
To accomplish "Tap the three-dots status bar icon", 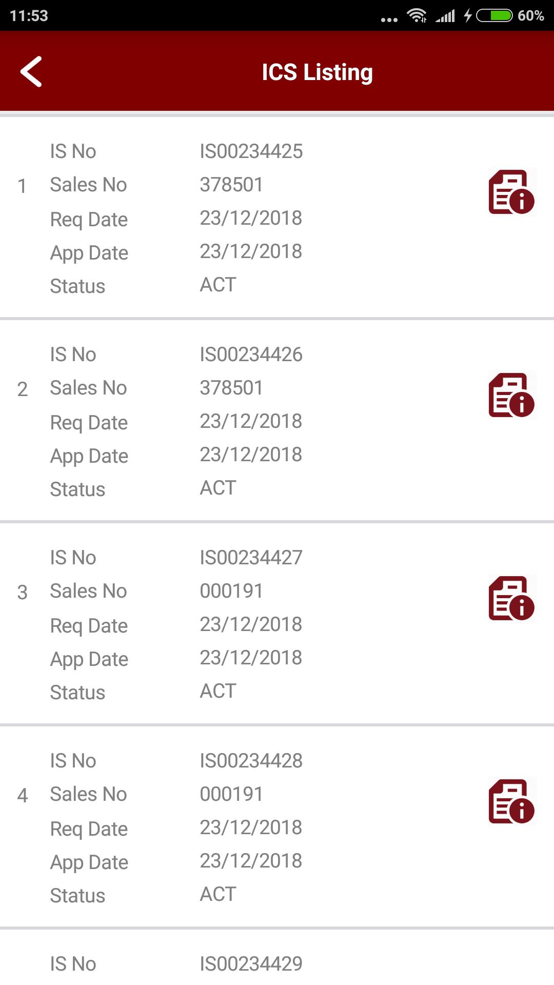I will (389, 19).
